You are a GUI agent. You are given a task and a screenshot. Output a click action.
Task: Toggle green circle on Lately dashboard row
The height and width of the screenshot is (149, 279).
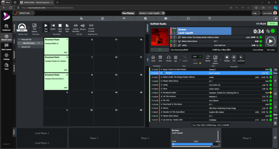(261, 45)
